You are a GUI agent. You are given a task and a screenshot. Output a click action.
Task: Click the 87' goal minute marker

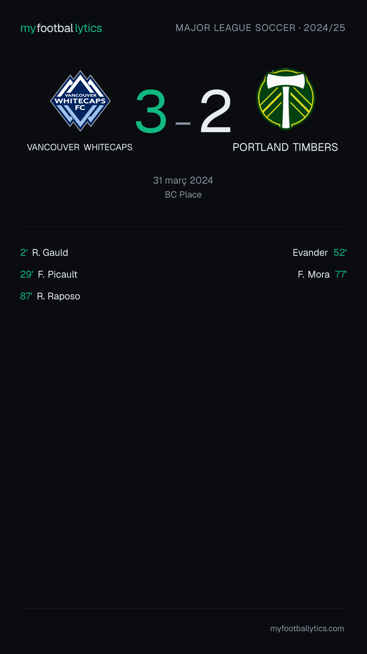pos(26,296)
